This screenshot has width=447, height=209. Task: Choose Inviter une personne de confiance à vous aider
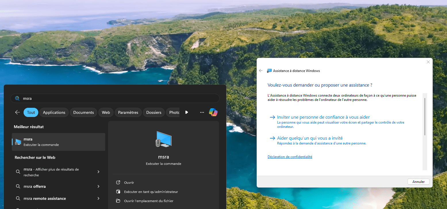point(323,117)
